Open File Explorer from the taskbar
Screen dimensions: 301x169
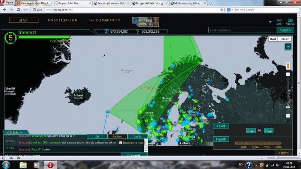coord(23,165)
